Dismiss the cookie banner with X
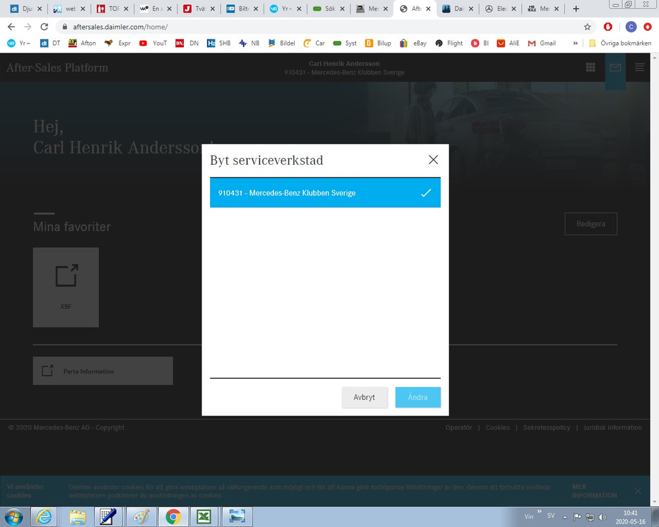Image resolution: width=659 pixels, height=527 pixels. coord(637,491)
